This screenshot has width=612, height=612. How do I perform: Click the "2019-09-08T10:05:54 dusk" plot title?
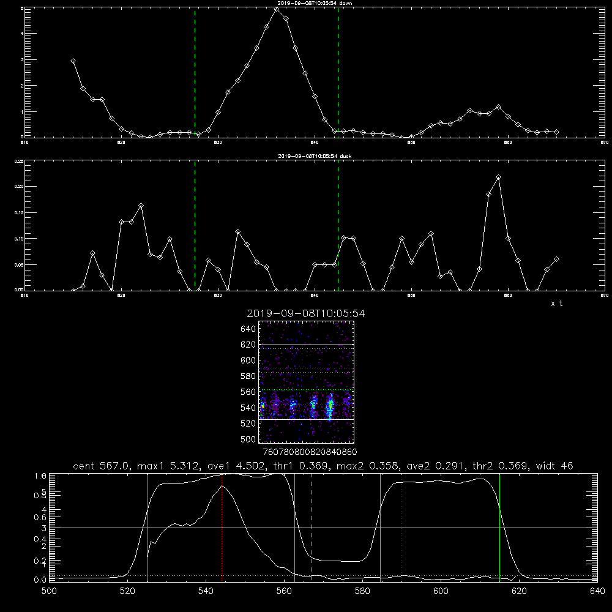click(x=315, y=156)
